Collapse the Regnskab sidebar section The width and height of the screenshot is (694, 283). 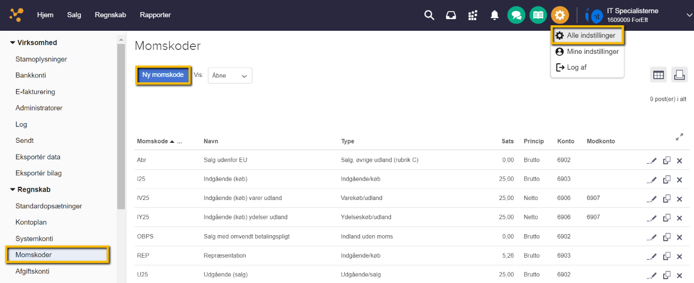[x=13, y=190]
